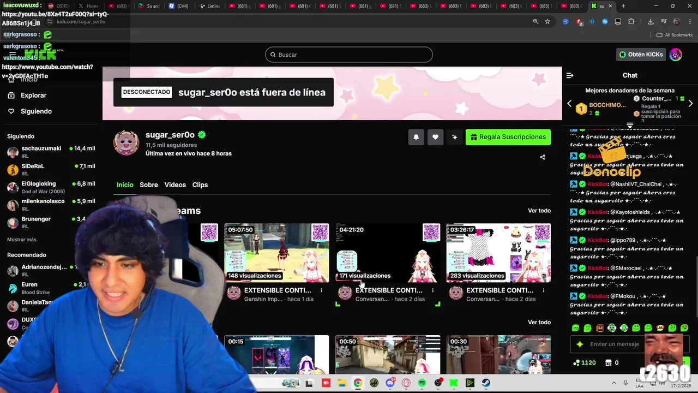This screenshot has width=698, height=393.
Task: Click Ver todo above the clips row
Action: (x=539, y=323)
